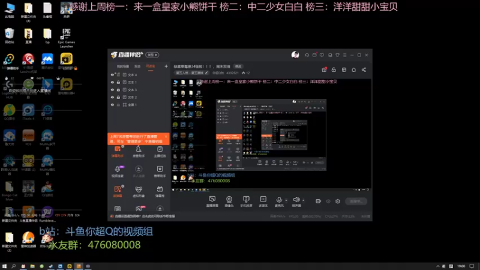Open the 读弹幕 tool
Screen dimensions: 480x270
click(x=117, y=191)
